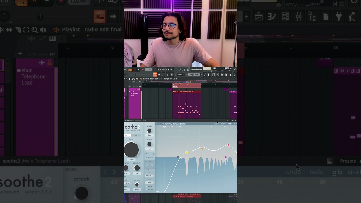The image size is (361, 203).
Task: Click the orange piano typing keyboard icon
Action: pyautogui.click(x=155, y=75)
